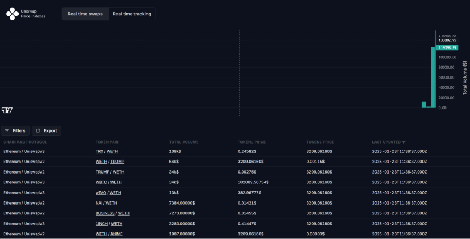
Task: Click the filter lines icon in Filters button
Action: (x=7, y=131)
